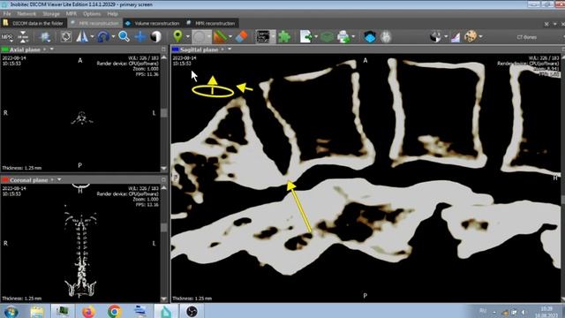
Task: Click the black-white sphere shading icon
Action: 435,37
